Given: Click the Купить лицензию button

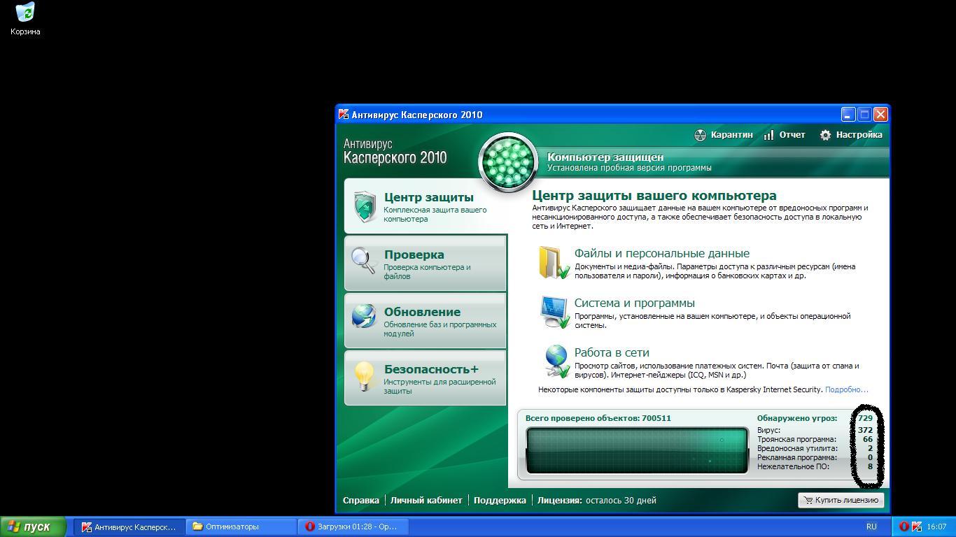Looking at the screenshot, I should [x=841, y=500].
